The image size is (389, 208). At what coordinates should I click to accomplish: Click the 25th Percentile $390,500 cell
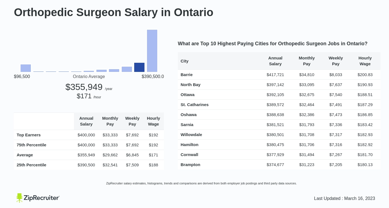[x=86, y=165]
